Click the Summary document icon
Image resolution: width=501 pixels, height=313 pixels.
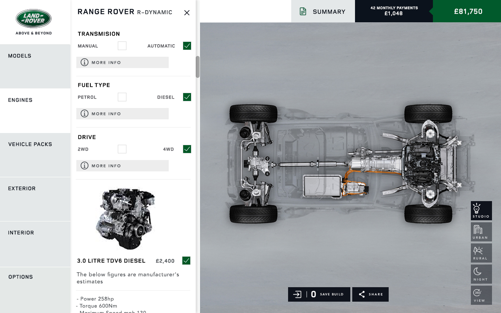[303, 11]
